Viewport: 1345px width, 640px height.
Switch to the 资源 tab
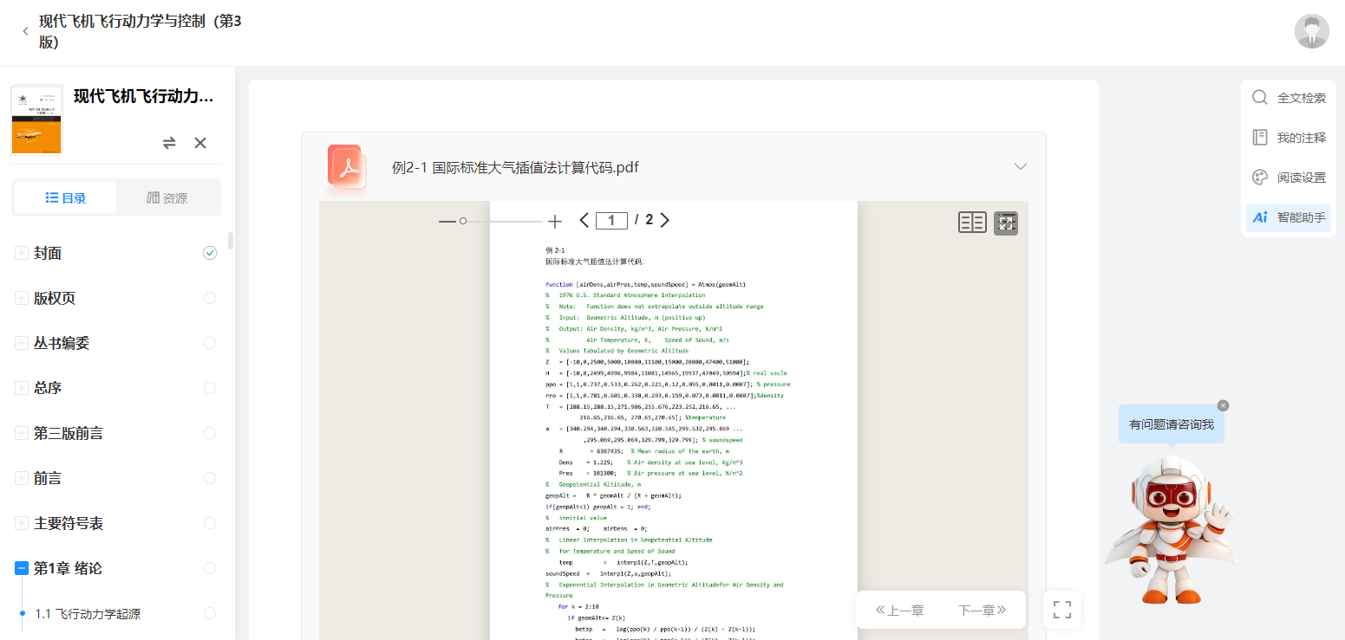click(168, 197)
